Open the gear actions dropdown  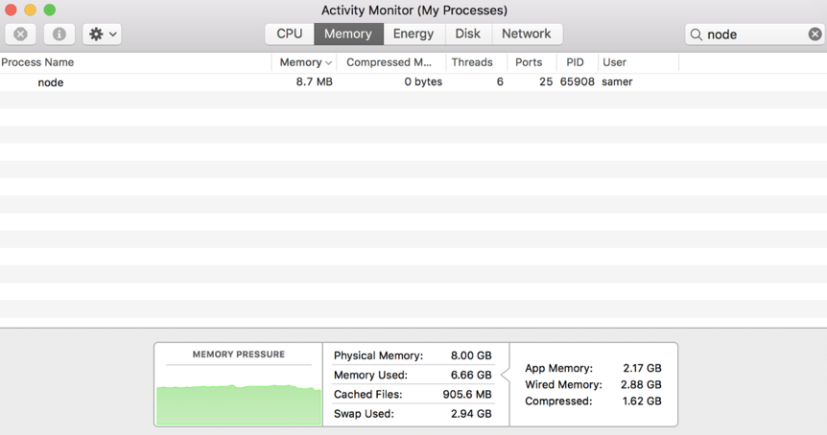(x=102, y=34)
